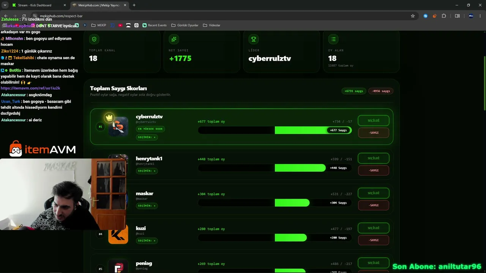
Task: Open the peniag channel avatar
Action: pyautogui.click(x=118, y=266)
